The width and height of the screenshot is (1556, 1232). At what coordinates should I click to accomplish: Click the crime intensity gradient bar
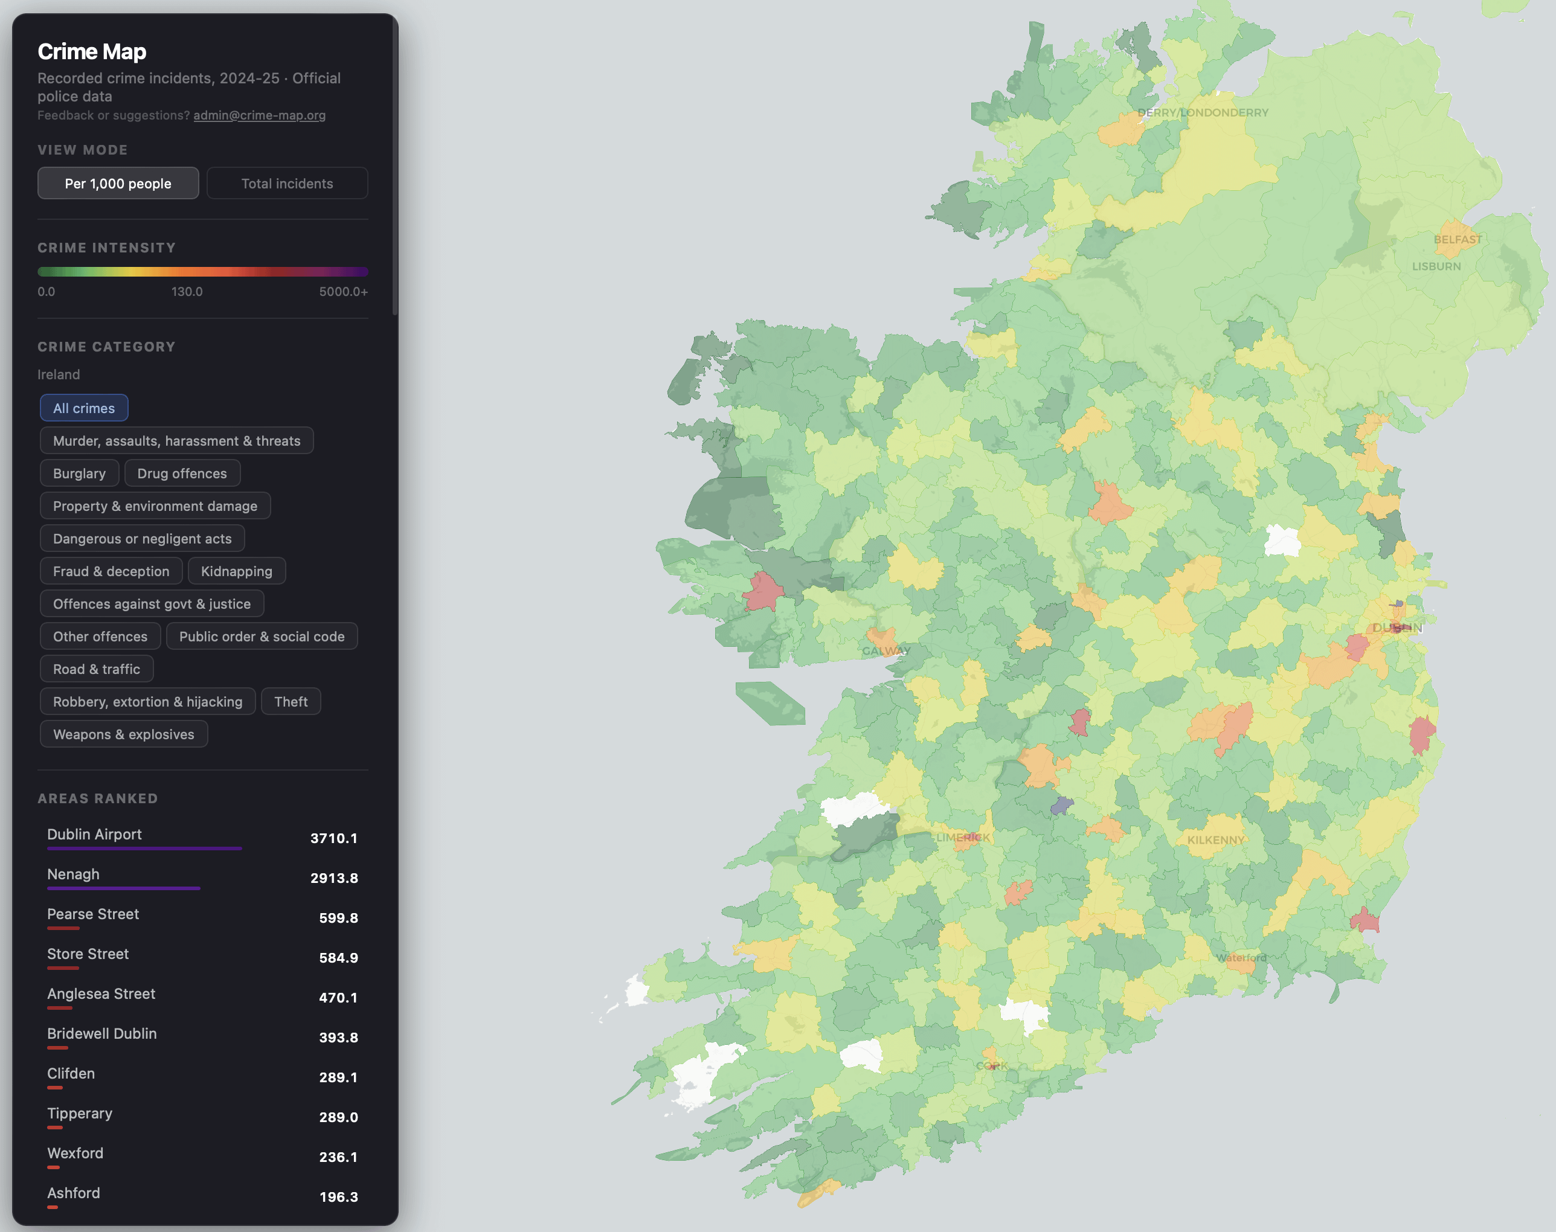[x=203, y=272]
